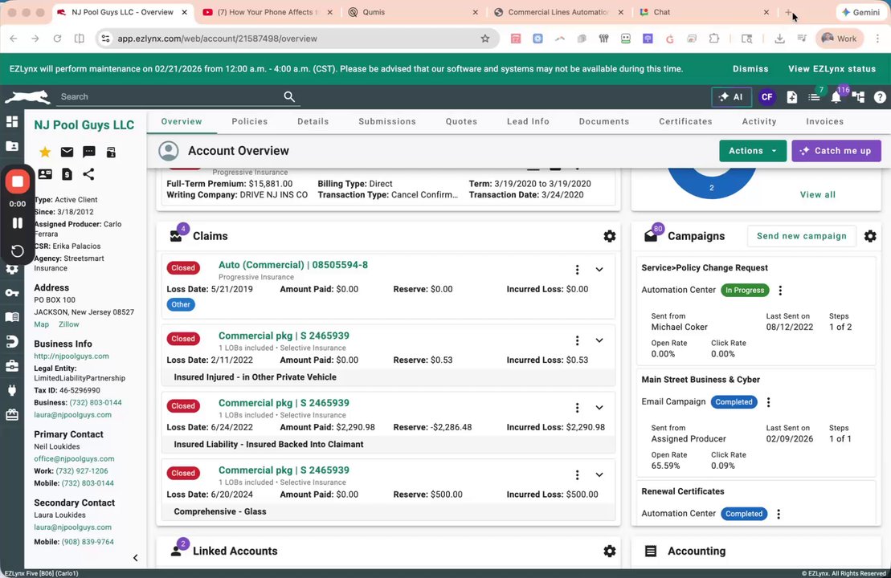Open the plug icon in left rail

[x=12, y=390]
